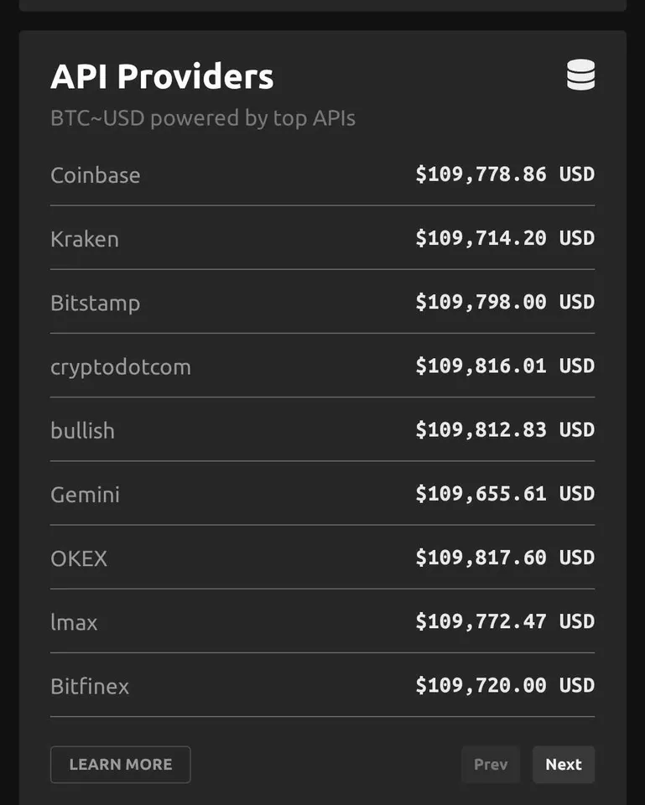Click the cryptodotcom provider entry
Screen dimensions: 645x805
(121, 367)
